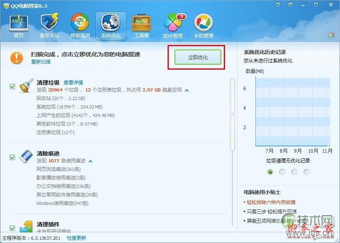Open the tip 只需三步 轻松提升网速

click(x=272, y=211)
